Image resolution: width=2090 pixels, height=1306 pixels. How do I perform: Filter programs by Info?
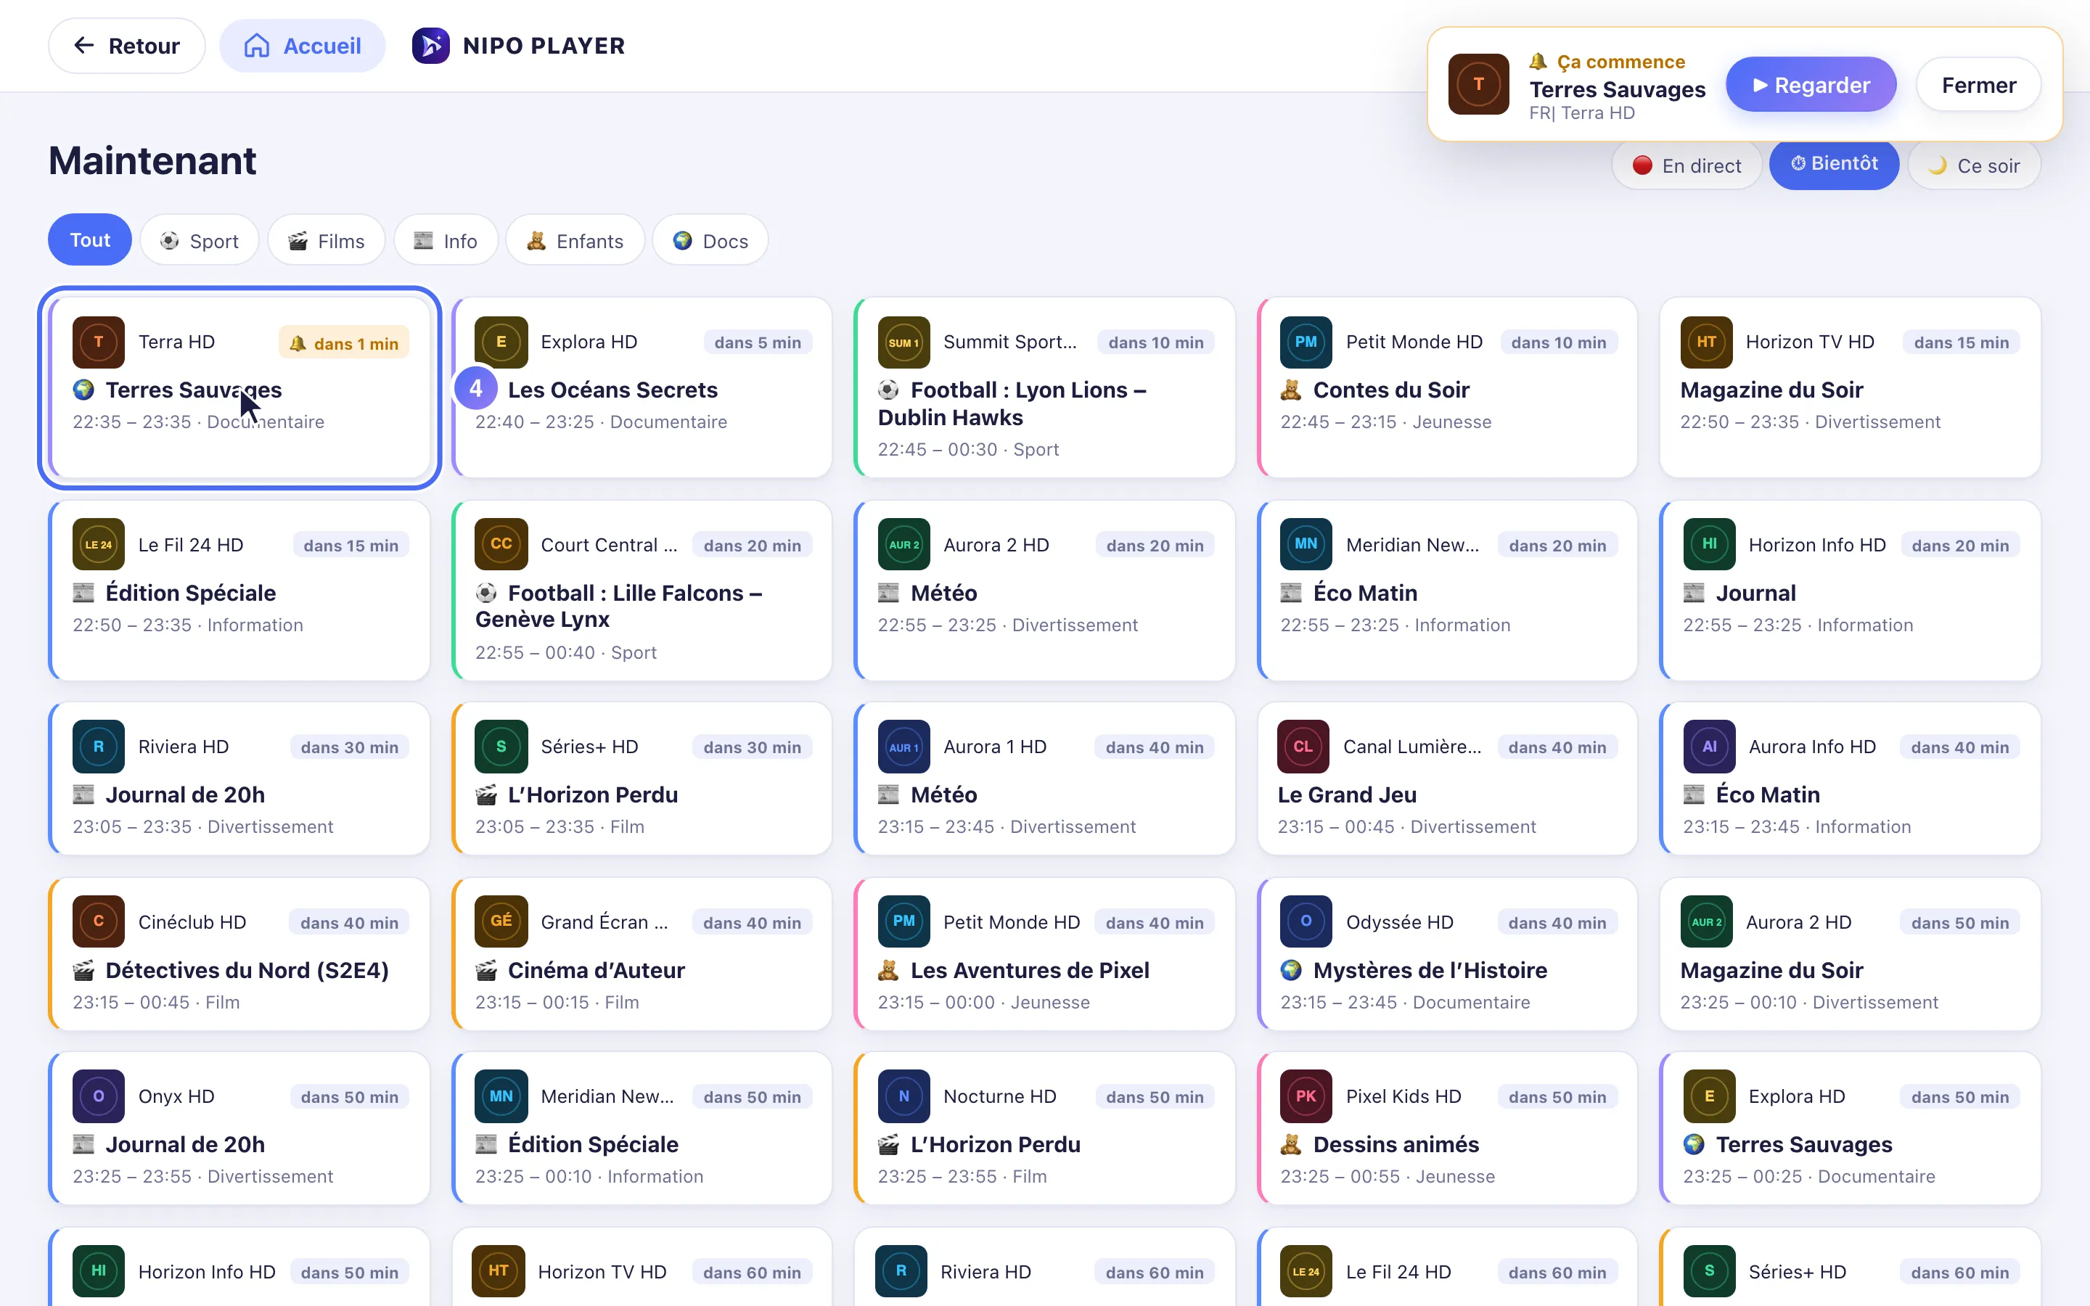pyautogui.click(x=446, y=240)
